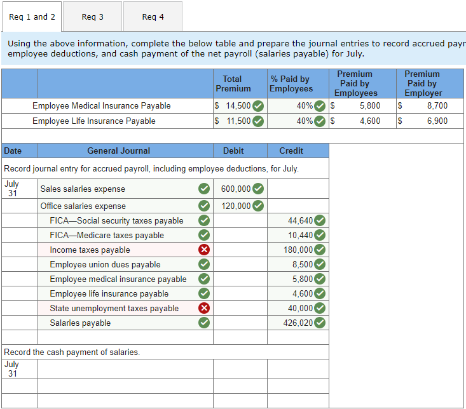The image size is (466, 409).
Task: Click the 426,020 credit amount field
Action: tap(298, 323)
